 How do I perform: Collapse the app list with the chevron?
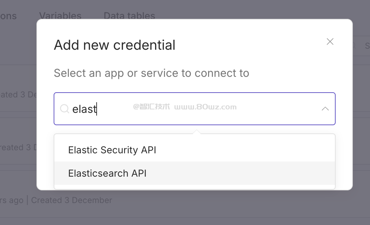point(325,109)
